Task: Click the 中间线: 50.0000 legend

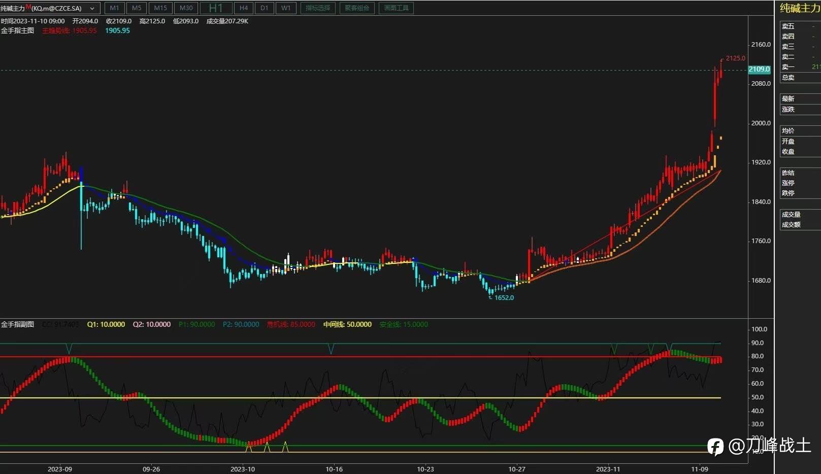Action: [348, 324]
